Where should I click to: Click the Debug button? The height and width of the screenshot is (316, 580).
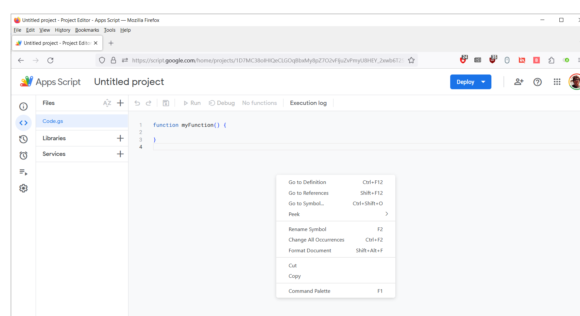(x=222, y=103)
